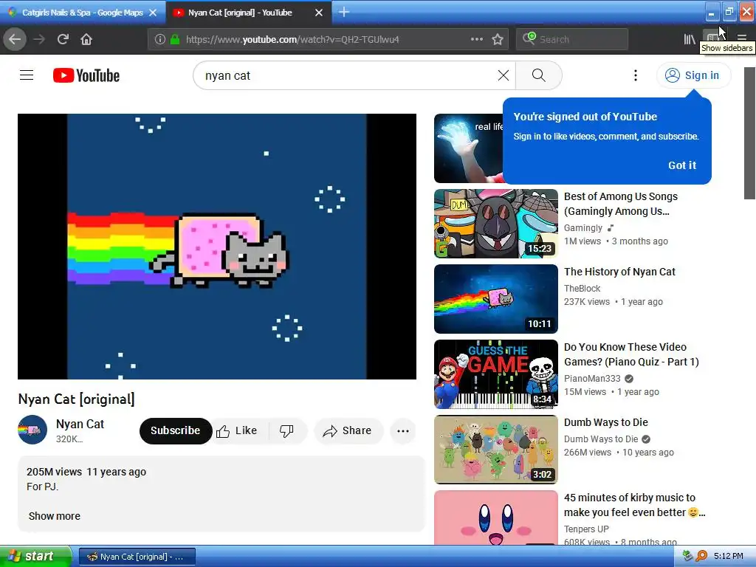The width and height of the screenshot is (756, 567).
Task: Open YouTube guide hamburger menu
Action: pyautogui.click(x=27, y=75)
